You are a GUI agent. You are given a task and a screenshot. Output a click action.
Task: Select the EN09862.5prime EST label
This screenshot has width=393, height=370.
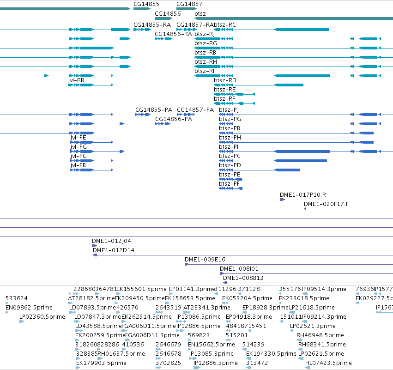point(29,308)
